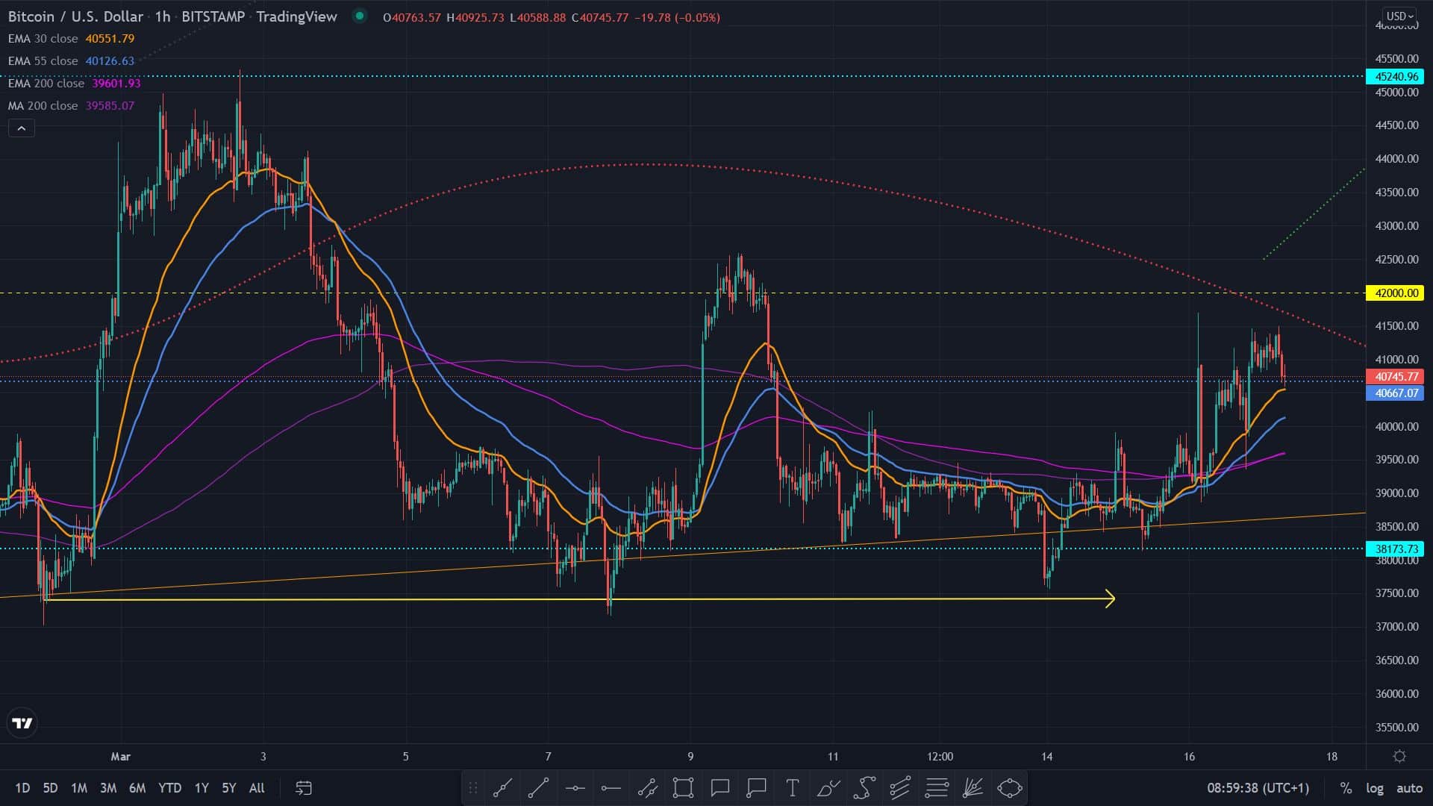The image size is (1433, 806).
Task: Set time range to 1Y
Action: click(202, 787)
